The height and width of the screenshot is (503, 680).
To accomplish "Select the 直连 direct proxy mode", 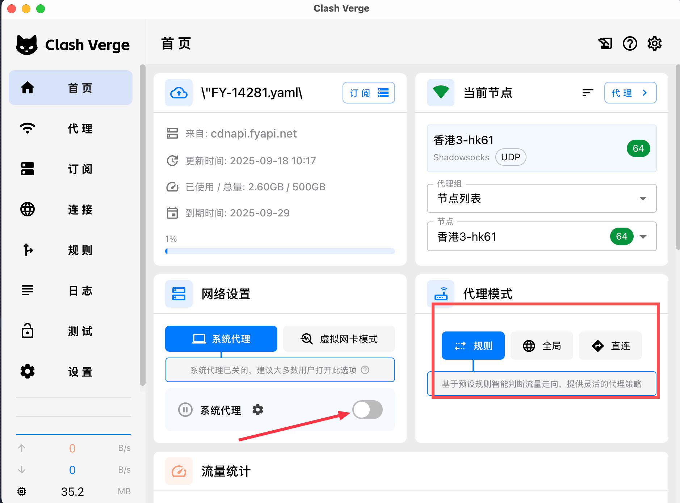I will pyautogui.click(x=610, y=346).
